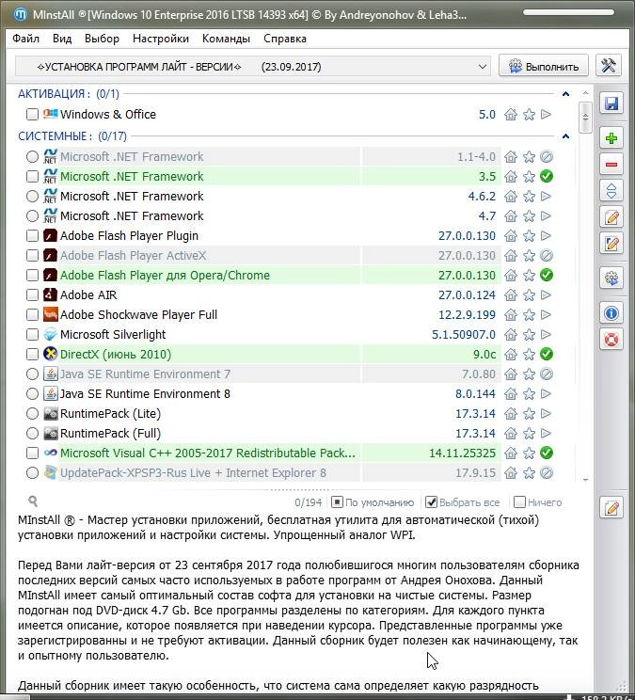
Task: Click the list scrollbar up arrow
Action: 585,93
